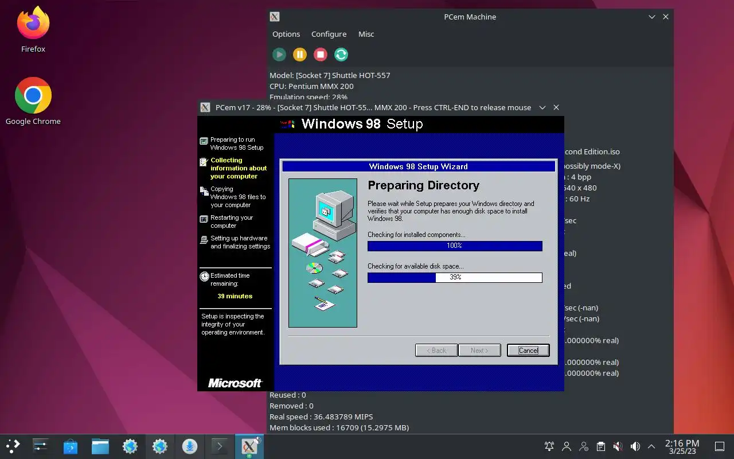Viewport: 734px width, 459px height.
Task: Click the 'Preparing Directory' heading
Action: [x=423, y=185]
